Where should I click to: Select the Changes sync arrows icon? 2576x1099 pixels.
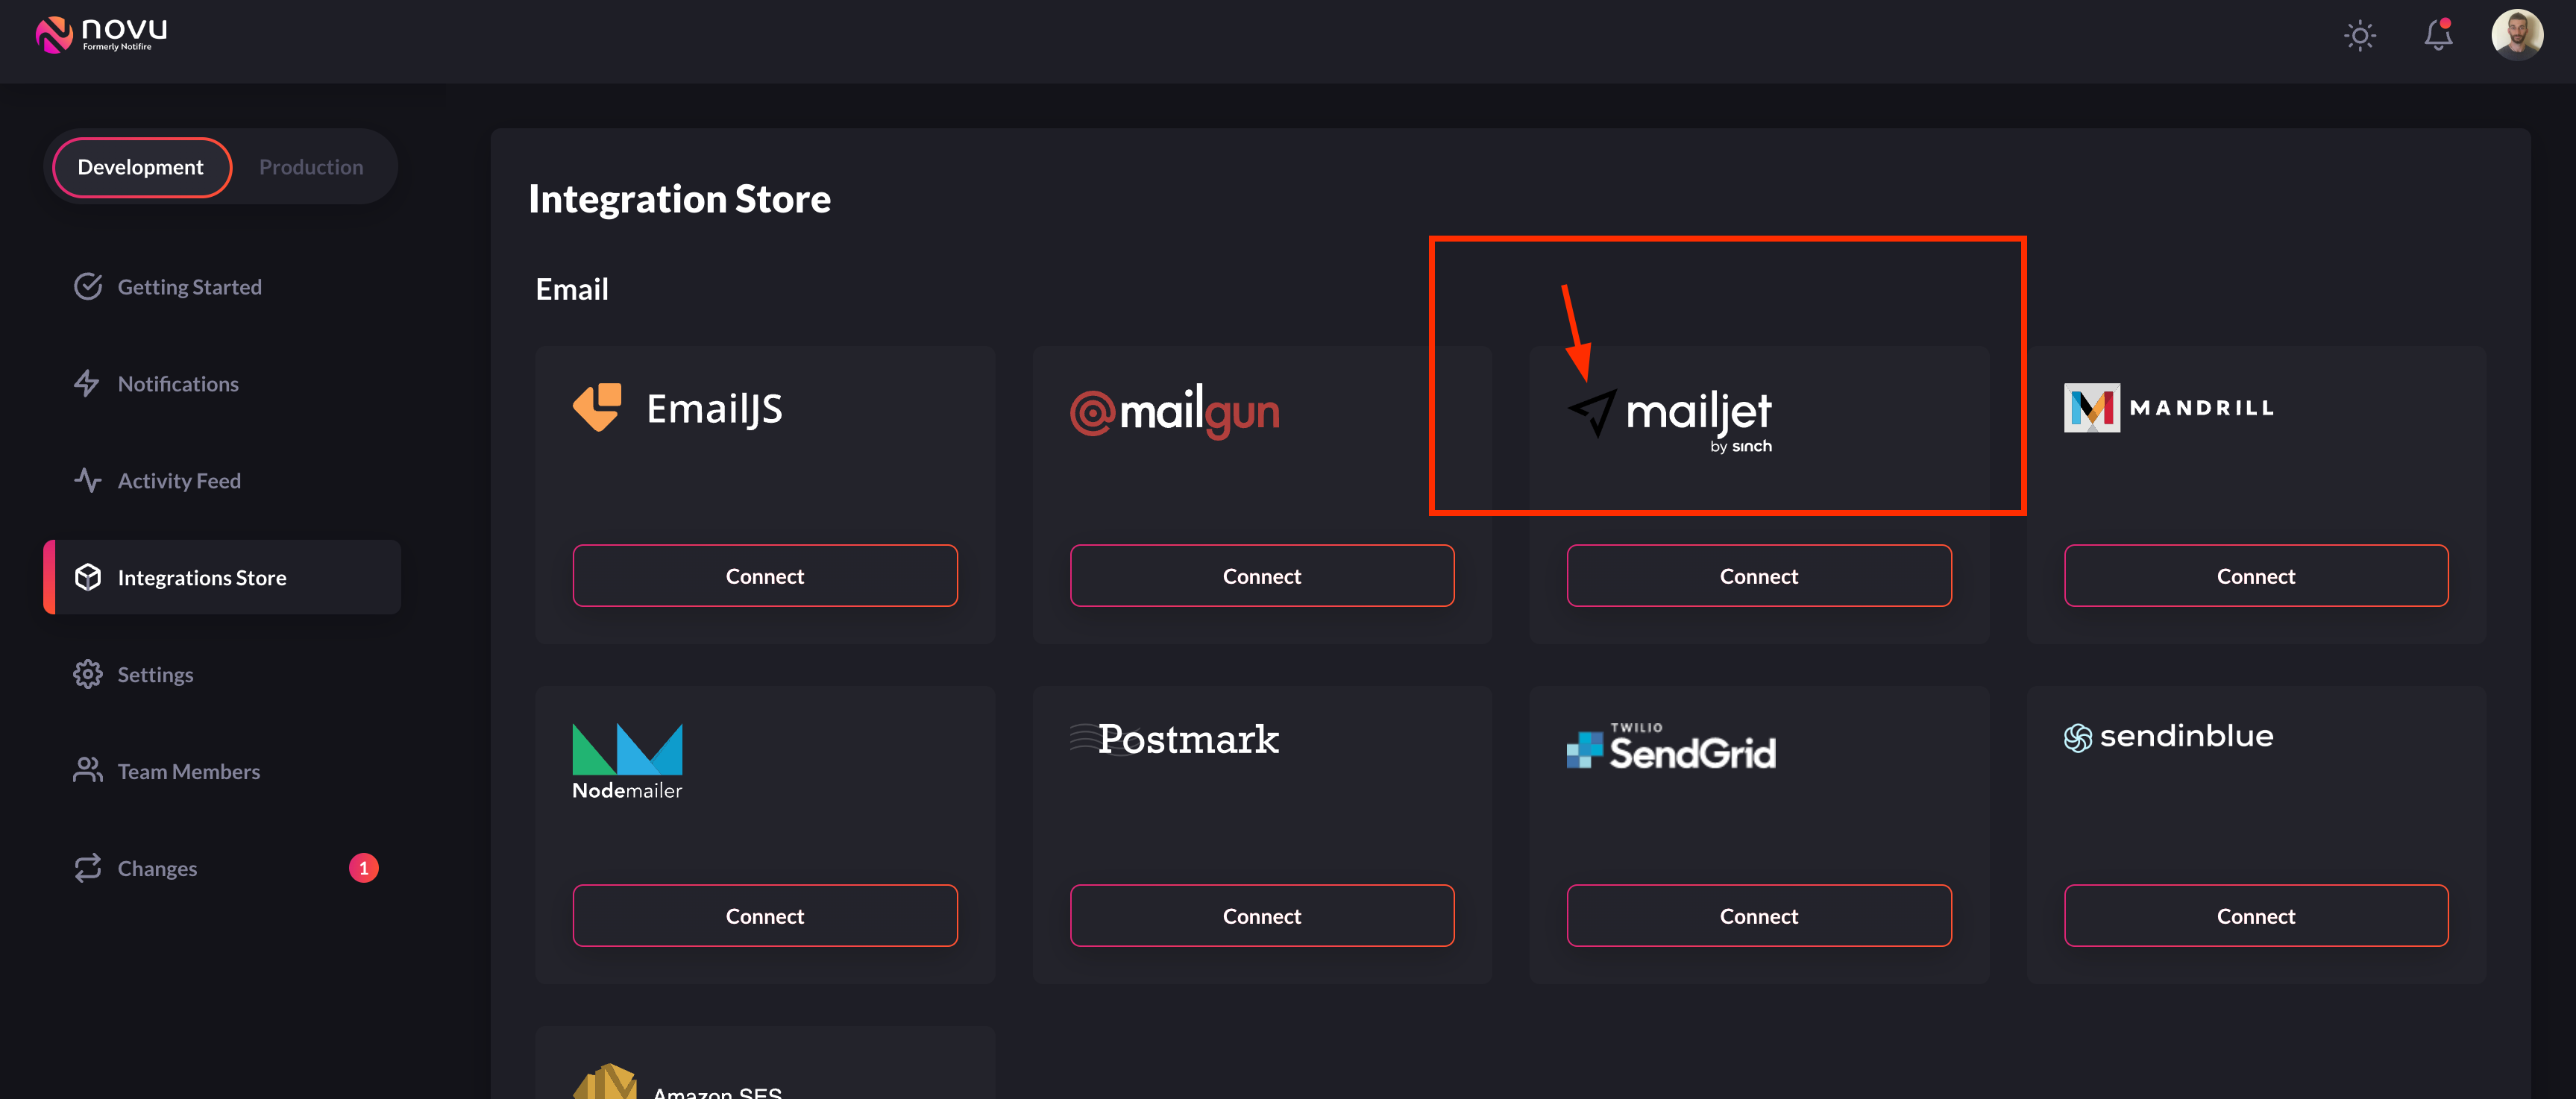point(88,867)
